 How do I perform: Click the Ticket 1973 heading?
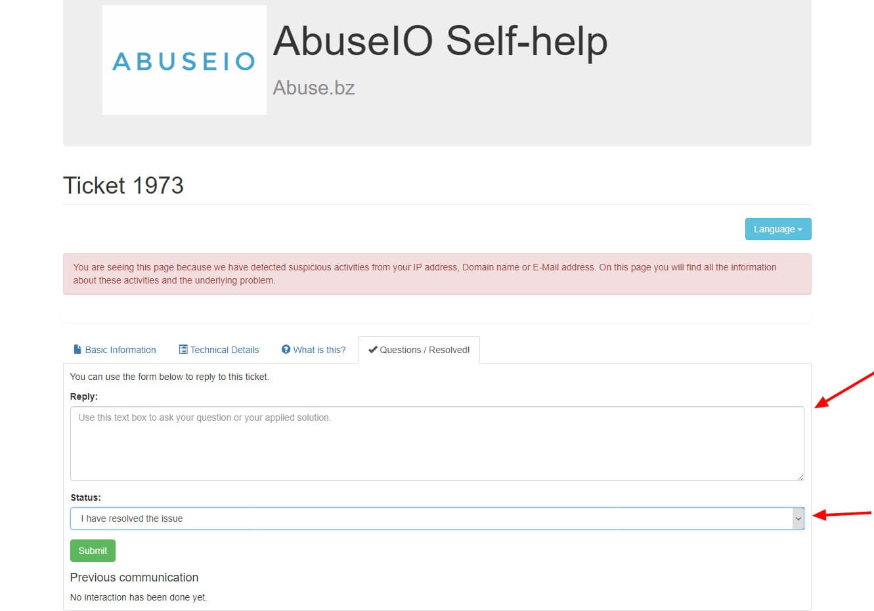123,185
